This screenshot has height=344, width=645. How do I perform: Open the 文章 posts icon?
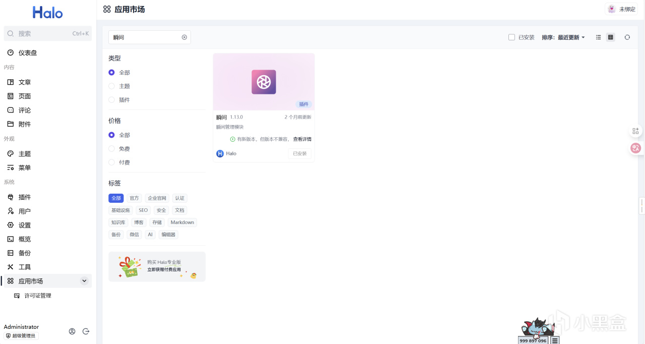click(11, 82)
